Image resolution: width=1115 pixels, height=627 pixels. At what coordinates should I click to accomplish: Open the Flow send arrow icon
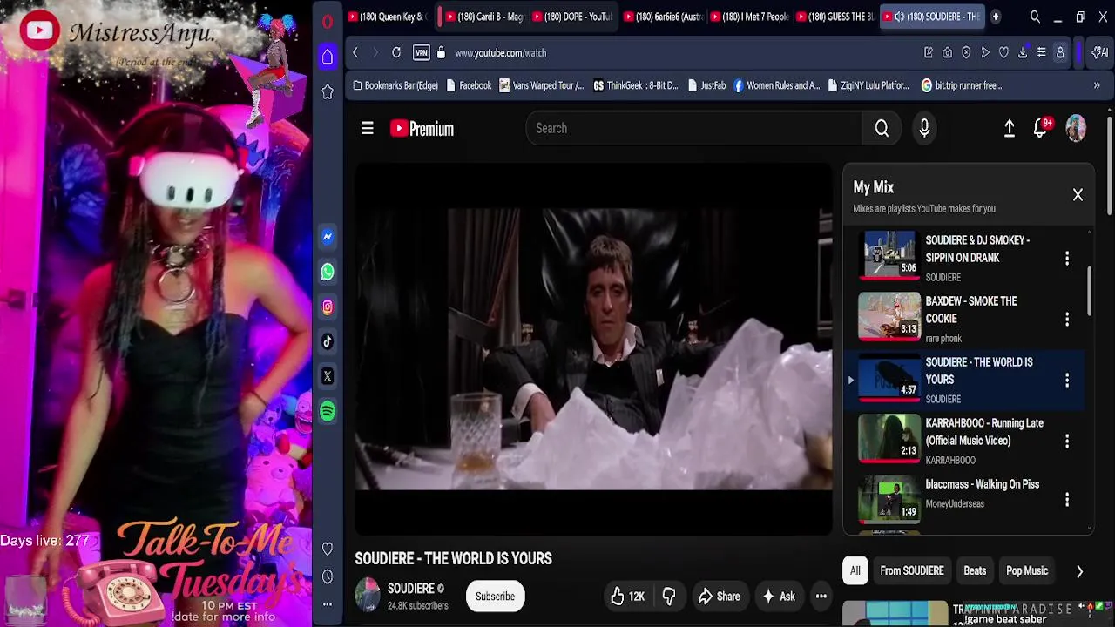(x=985, y=53)
